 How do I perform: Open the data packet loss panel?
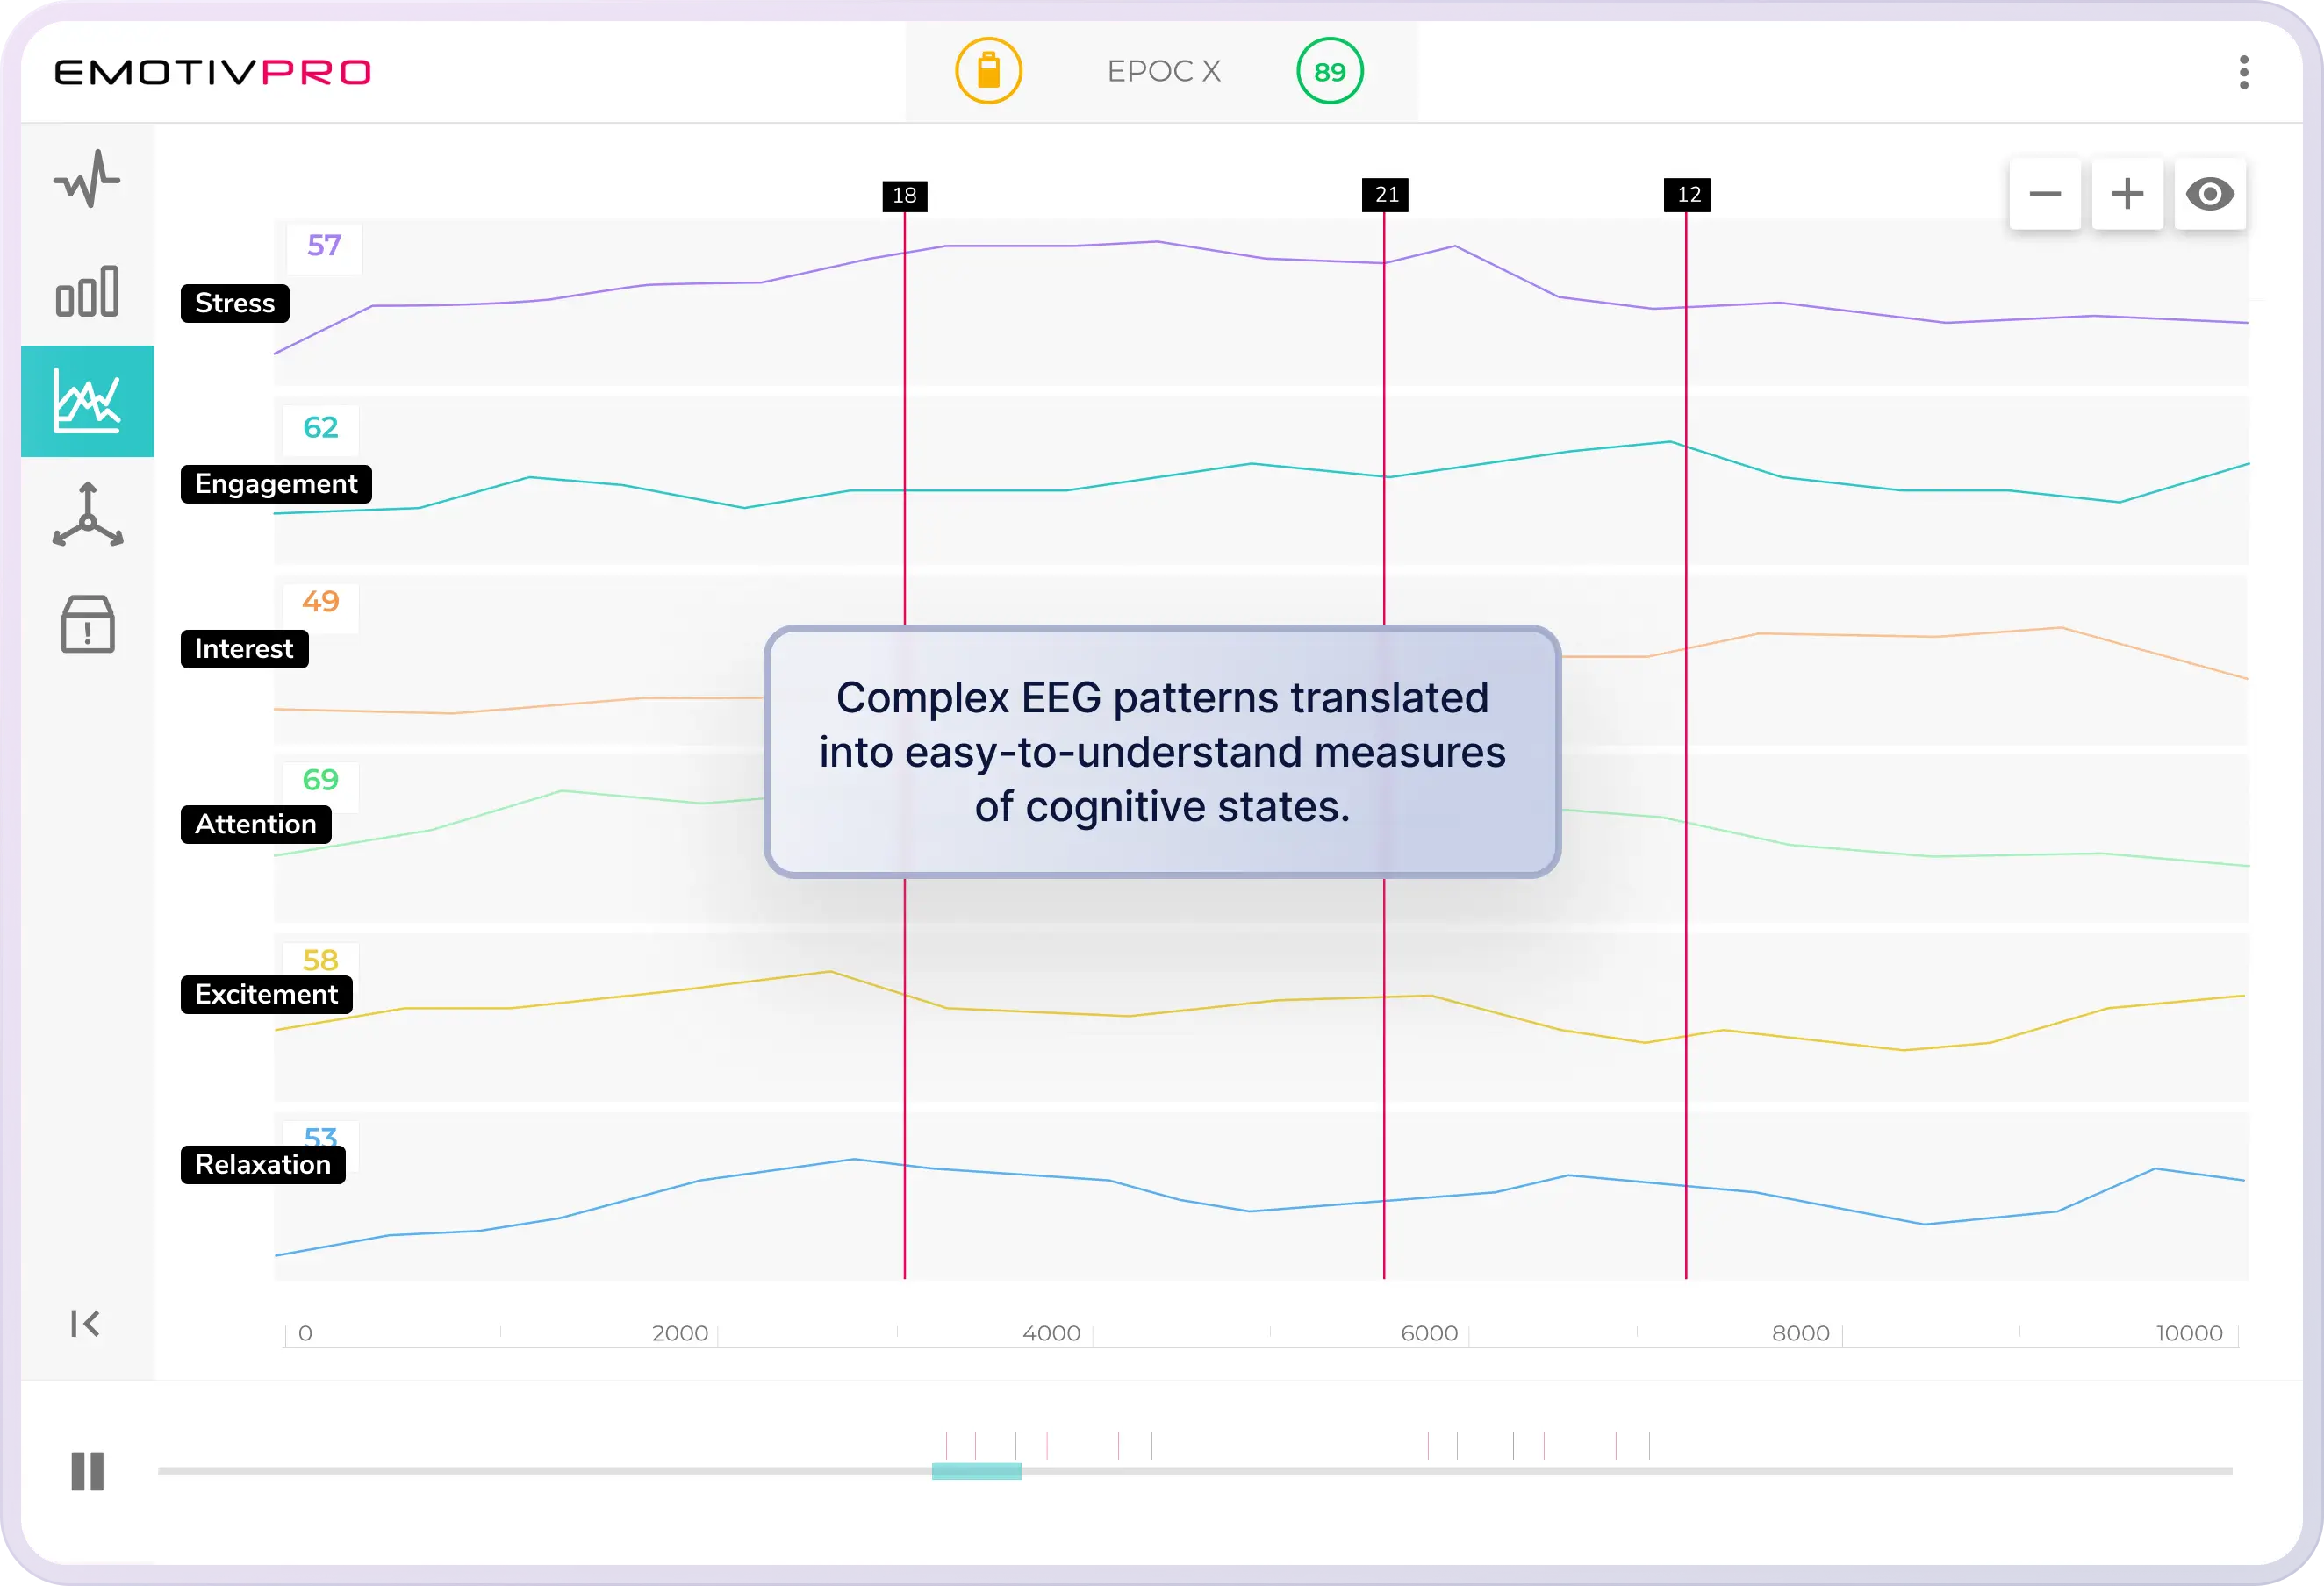pyautogui.click(x=87, y=625)
